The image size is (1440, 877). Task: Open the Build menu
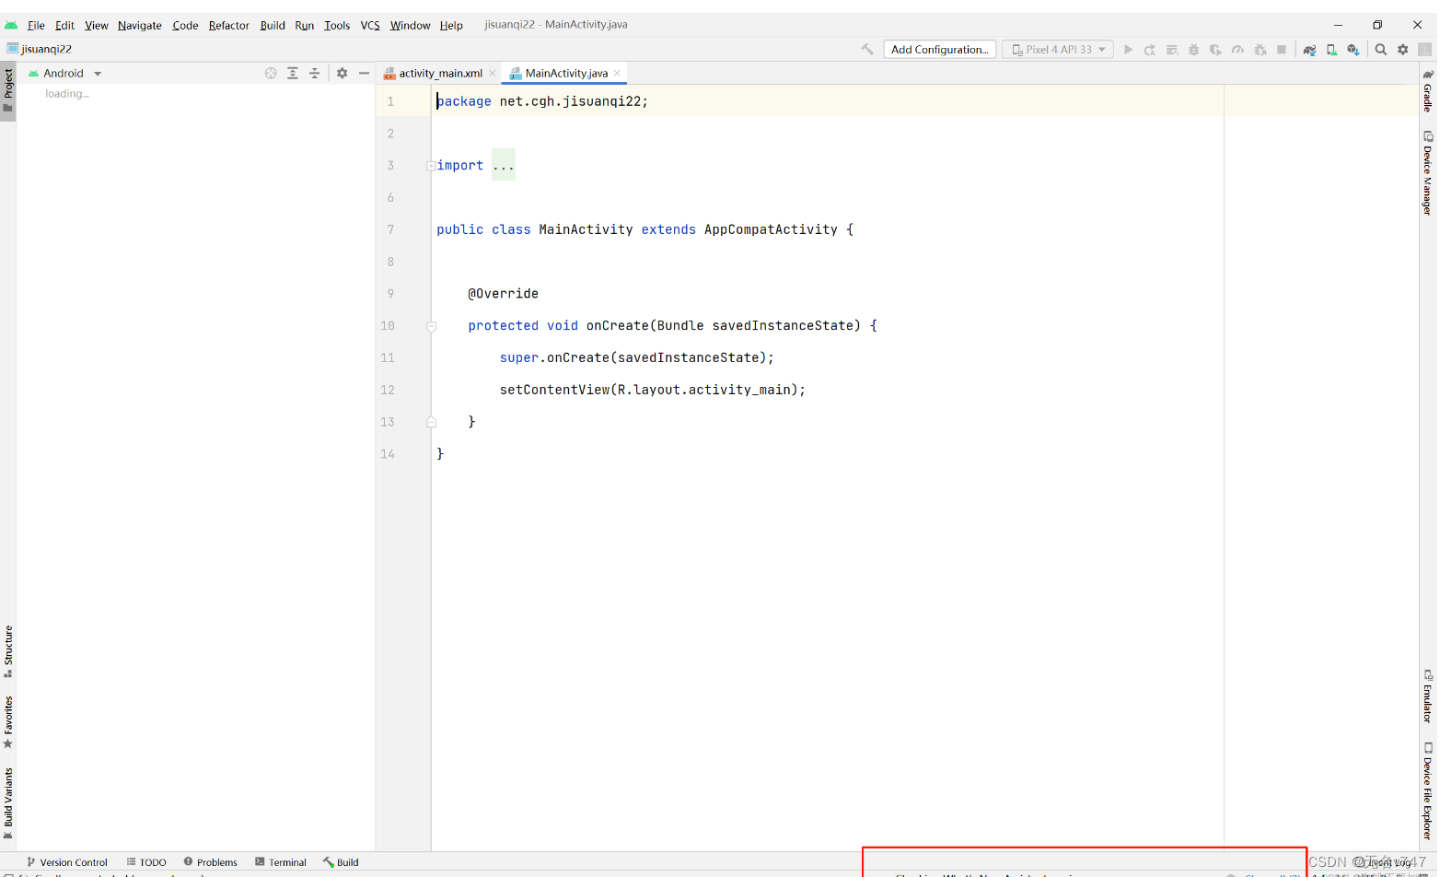pyautogui.click(x=273, y=25)
